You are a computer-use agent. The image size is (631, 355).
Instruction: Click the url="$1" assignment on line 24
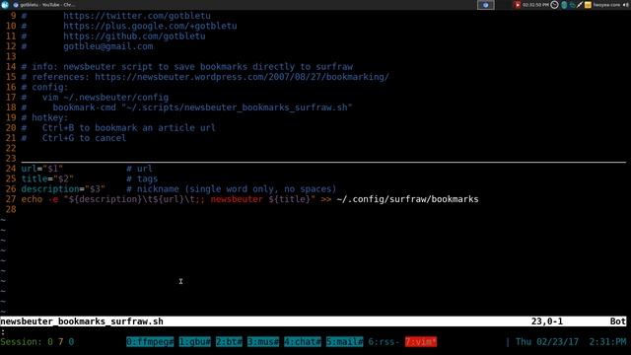click(42, 169)
